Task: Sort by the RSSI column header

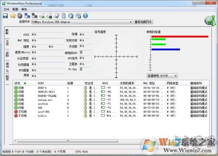Action: pyautogui.click(x=105, y=83)
